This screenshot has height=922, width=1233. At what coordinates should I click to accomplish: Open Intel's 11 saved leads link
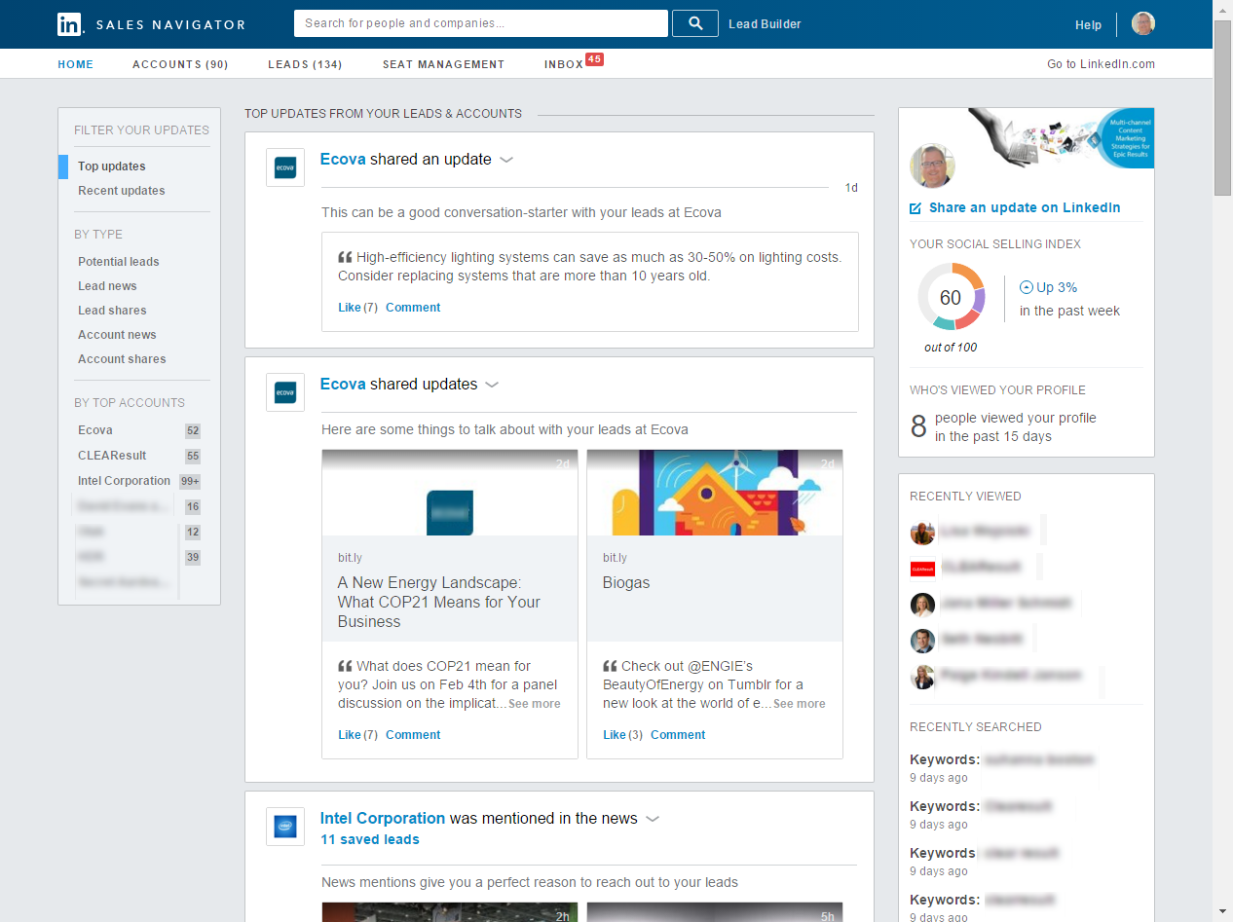tap(370, 840)
